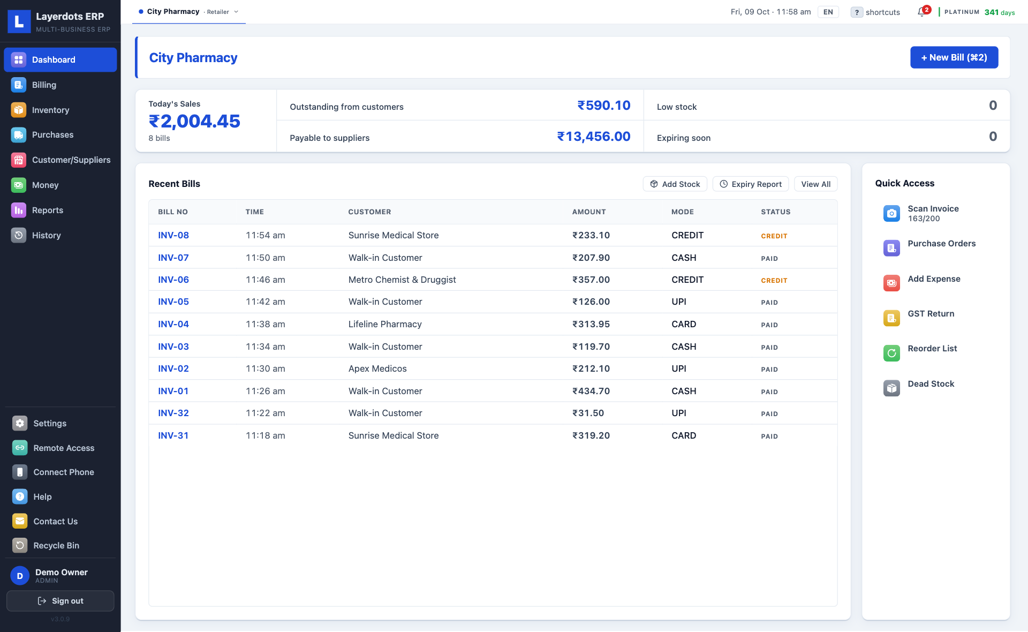The image size is (1028, 632).
Task: Click the New Bill button
Action: [954, 57]
